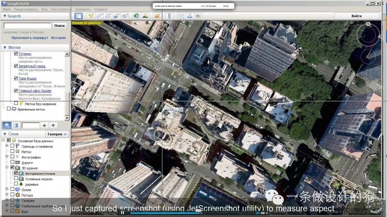Click the Print icon in toolbar

tap(190, 16)
